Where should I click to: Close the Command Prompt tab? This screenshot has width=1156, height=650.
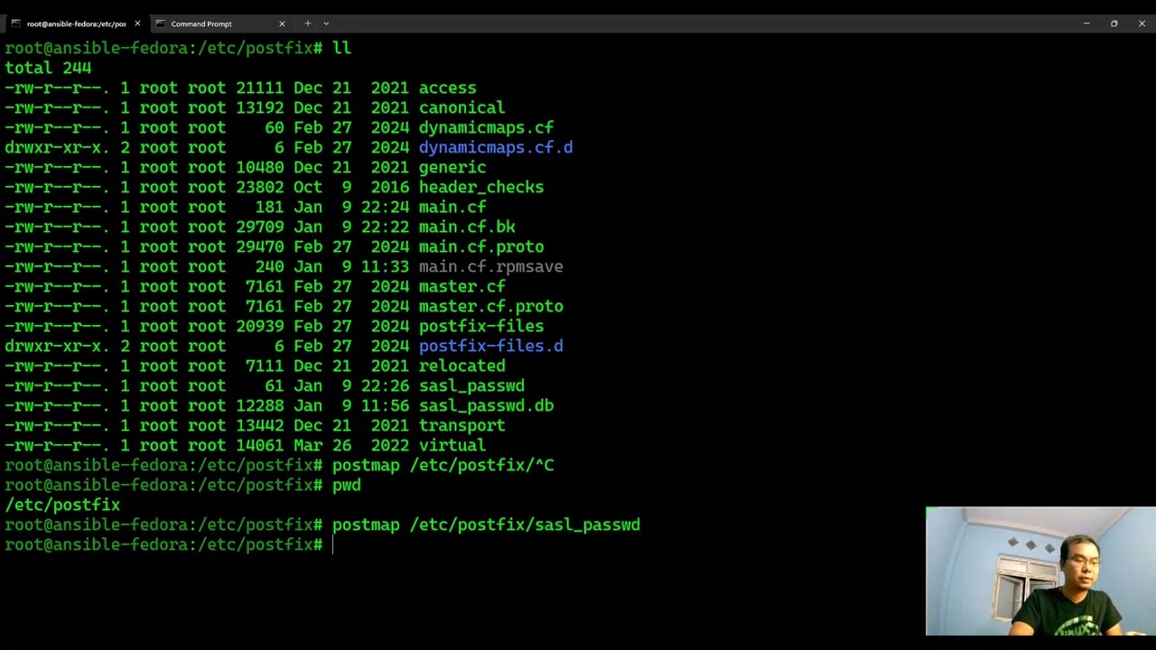282,23
